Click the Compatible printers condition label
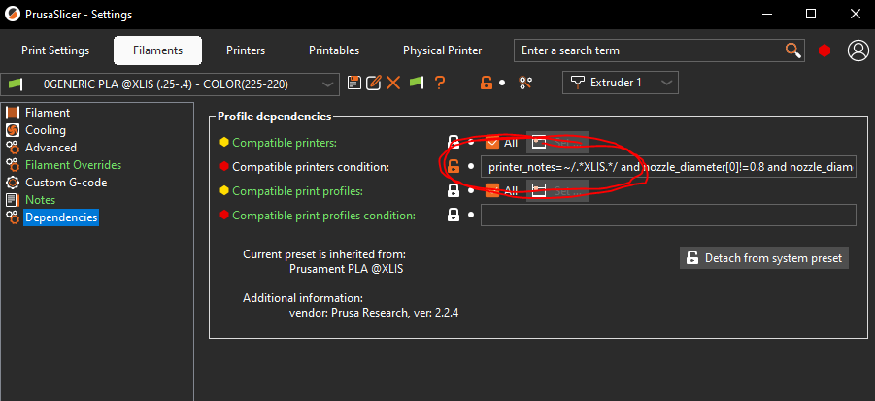This screenshot has height=401, width=875. click(x=311, y=166)
